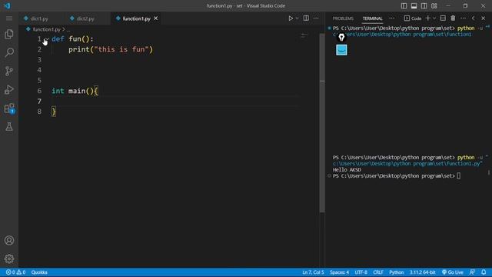Image resolution: width=492 pixels, height=277 pixels.
Task: Open Ln 7, Col 5 go-to-line indicator
Action: tap(313, 272)
